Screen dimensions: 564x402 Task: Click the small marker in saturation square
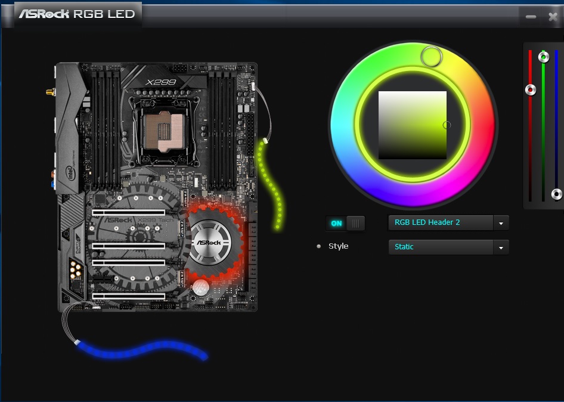coord(447,125)
